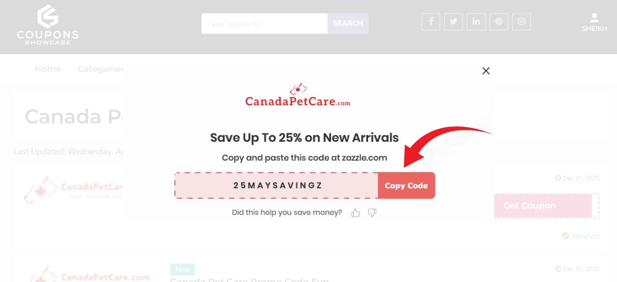This screenshot has width=617, height=282.
Task: Click the Coupons Showcase logo
Action: (47, 25)
